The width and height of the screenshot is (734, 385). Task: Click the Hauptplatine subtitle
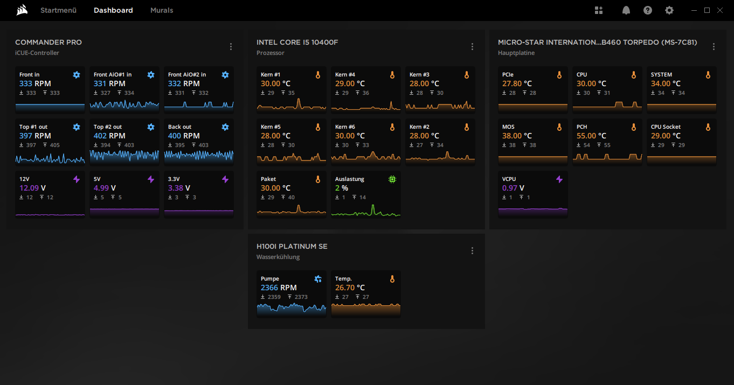coord(516,53)
